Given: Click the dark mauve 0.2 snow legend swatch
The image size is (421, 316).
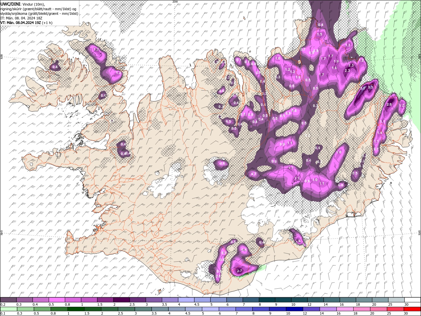Looking at the screenshot, I should coord(8,300).
